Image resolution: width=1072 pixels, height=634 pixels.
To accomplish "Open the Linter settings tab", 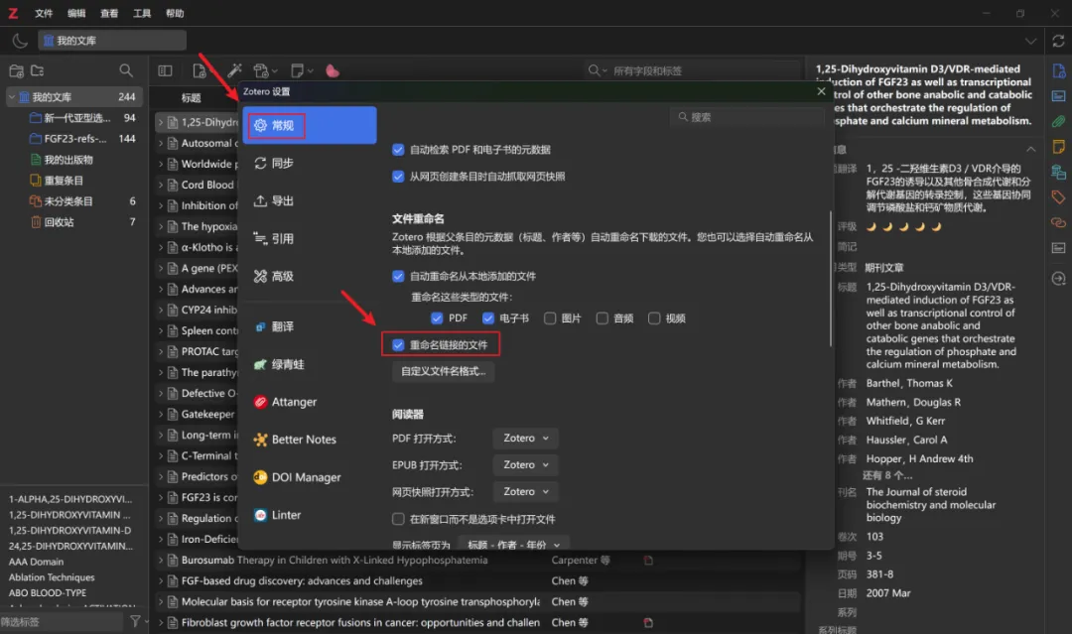I will point(309,514).
